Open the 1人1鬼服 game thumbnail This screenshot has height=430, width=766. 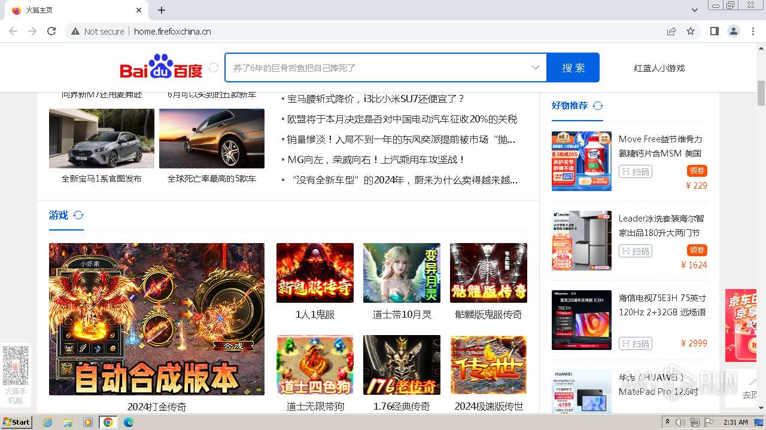coord(315,273)
